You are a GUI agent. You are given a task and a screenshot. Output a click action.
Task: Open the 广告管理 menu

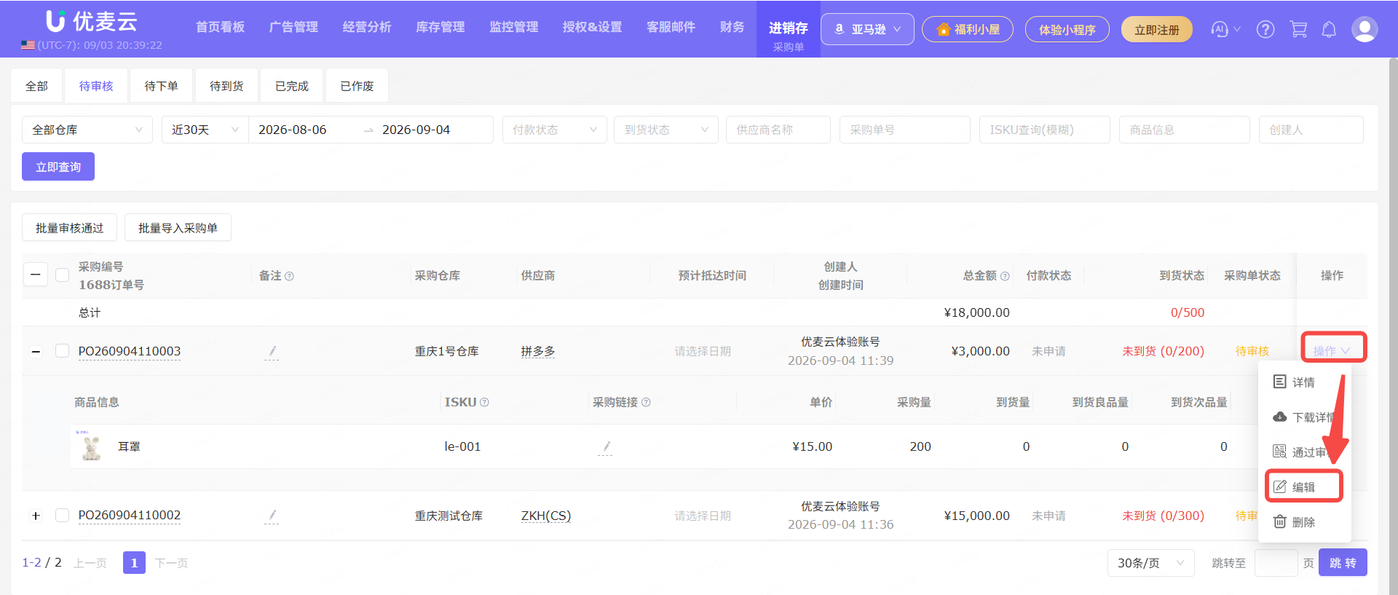tap(293, 28)
